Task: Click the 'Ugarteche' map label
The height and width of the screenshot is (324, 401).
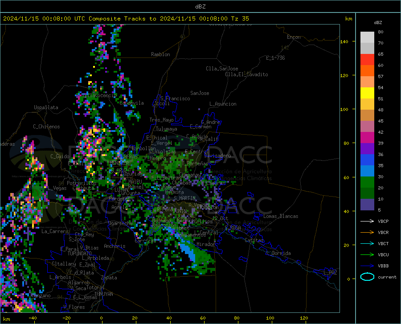Action: (120, 223)
